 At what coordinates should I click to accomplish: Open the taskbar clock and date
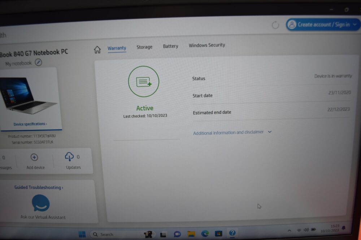pos(330,228)
